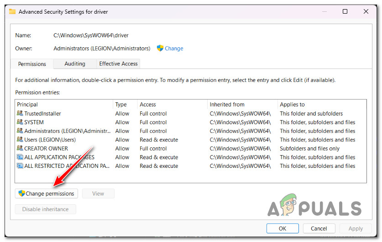The image size is (382, 242).
Task: Maximize the Advanced Security Settings window
Action: [x=345, y=11]
